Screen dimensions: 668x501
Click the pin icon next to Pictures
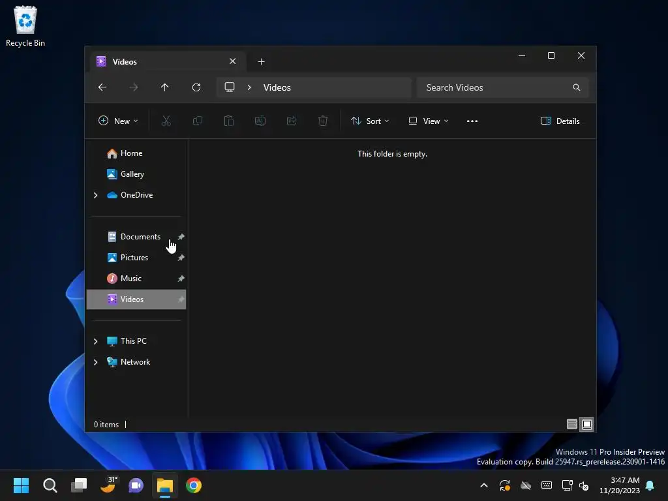pos(181,258)
